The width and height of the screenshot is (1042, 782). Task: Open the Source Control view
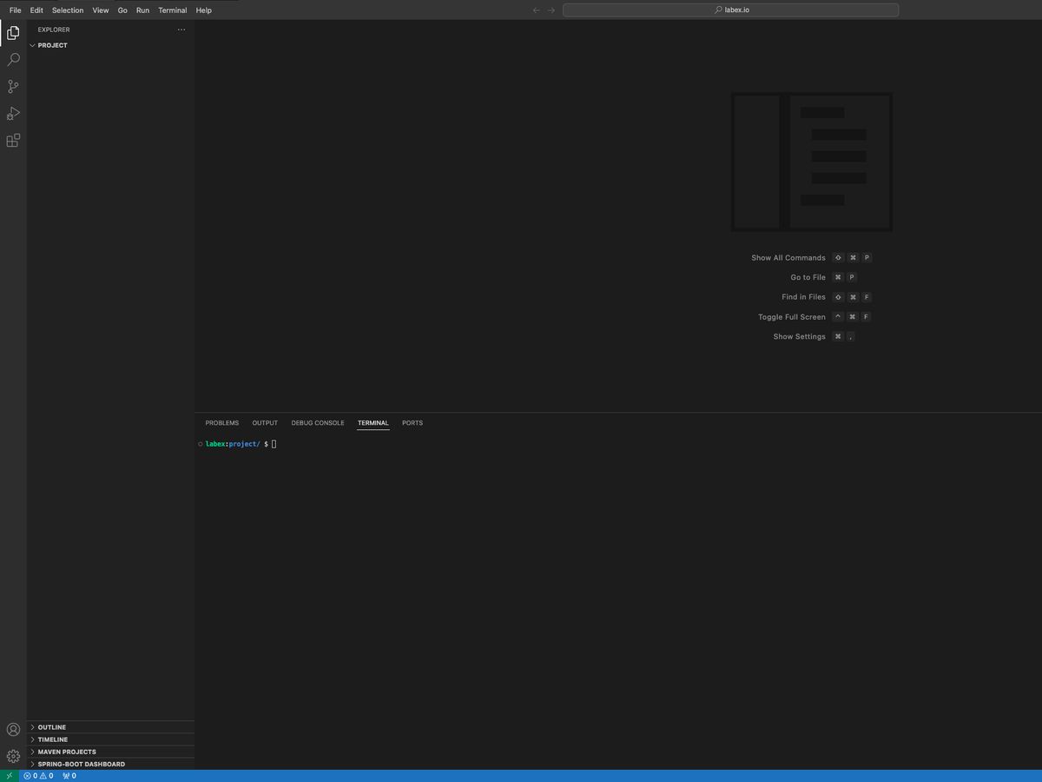13,86
